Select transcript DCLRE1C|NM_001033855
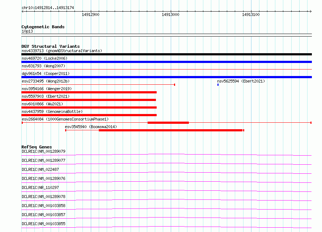Image resolution: width=322 pixels, height=232 pixels. coord(43,224)
